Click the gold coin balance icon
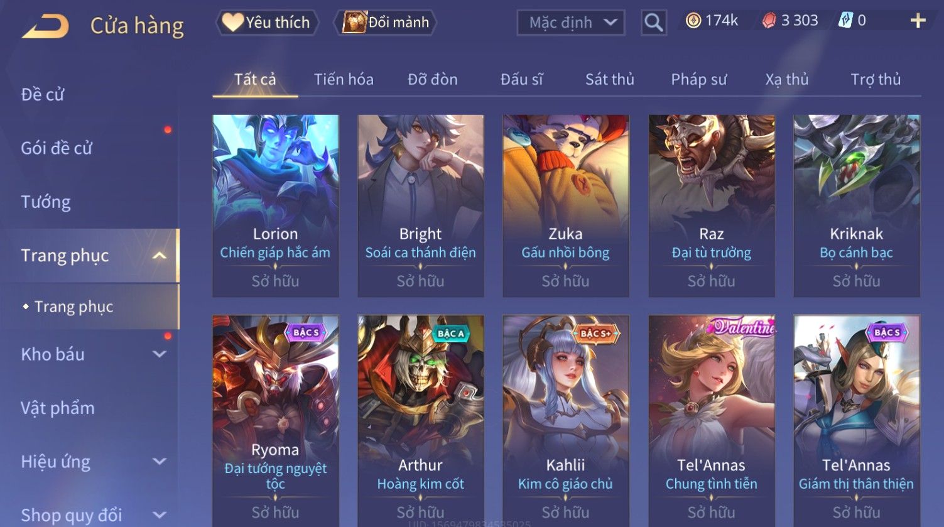Viewport: 944px width, 527px height. coord(693,21)
